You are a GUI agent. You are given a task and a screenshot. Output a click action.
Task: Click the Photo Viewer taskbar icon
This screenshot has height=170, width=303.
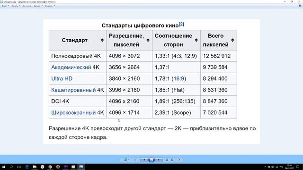tap(81, 167)
